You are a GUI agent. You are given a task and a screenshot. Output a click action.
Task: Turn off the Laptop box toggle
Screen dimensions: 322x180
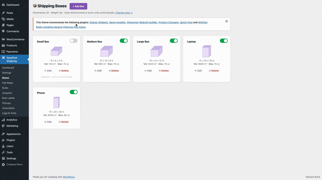[224, 41]
